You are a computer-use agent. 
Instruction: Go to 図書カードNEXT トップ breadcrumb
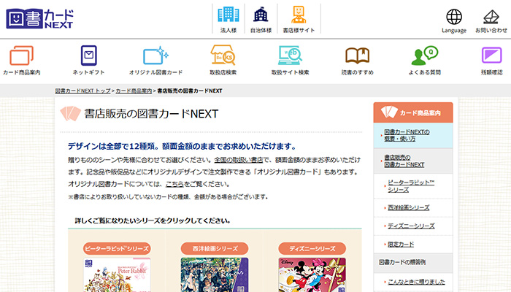point(82,91)
